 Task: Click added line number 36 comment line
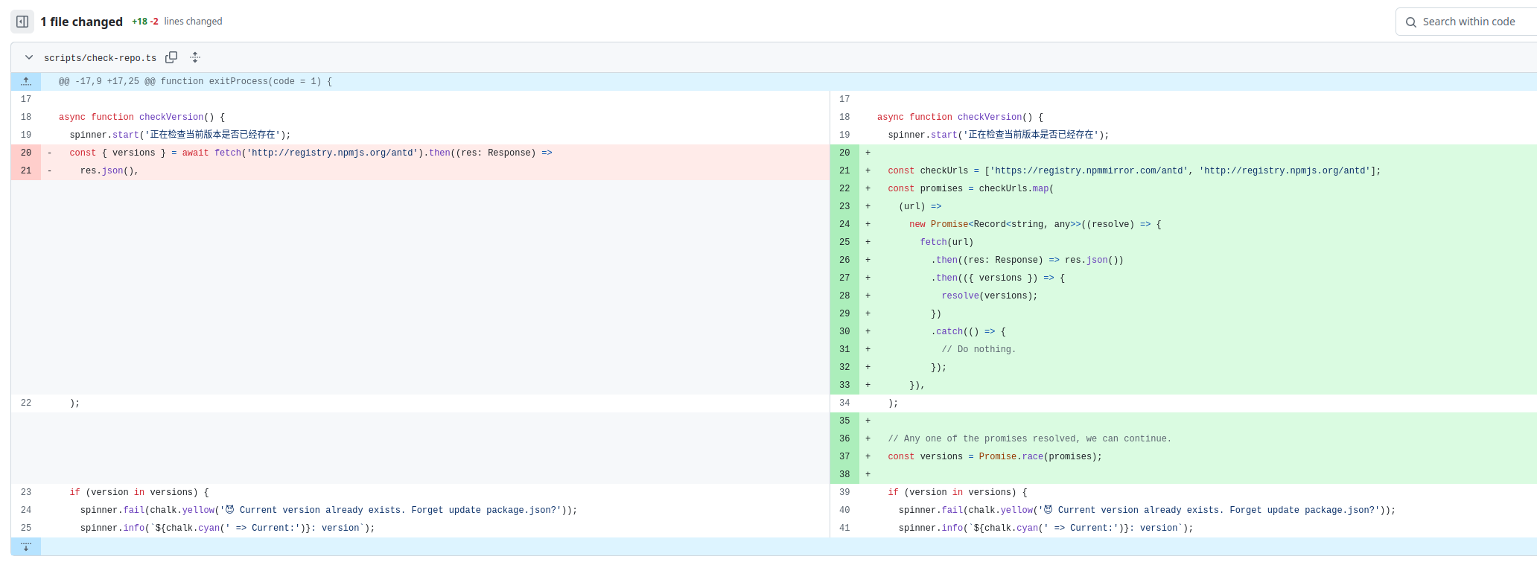[844, 438]
